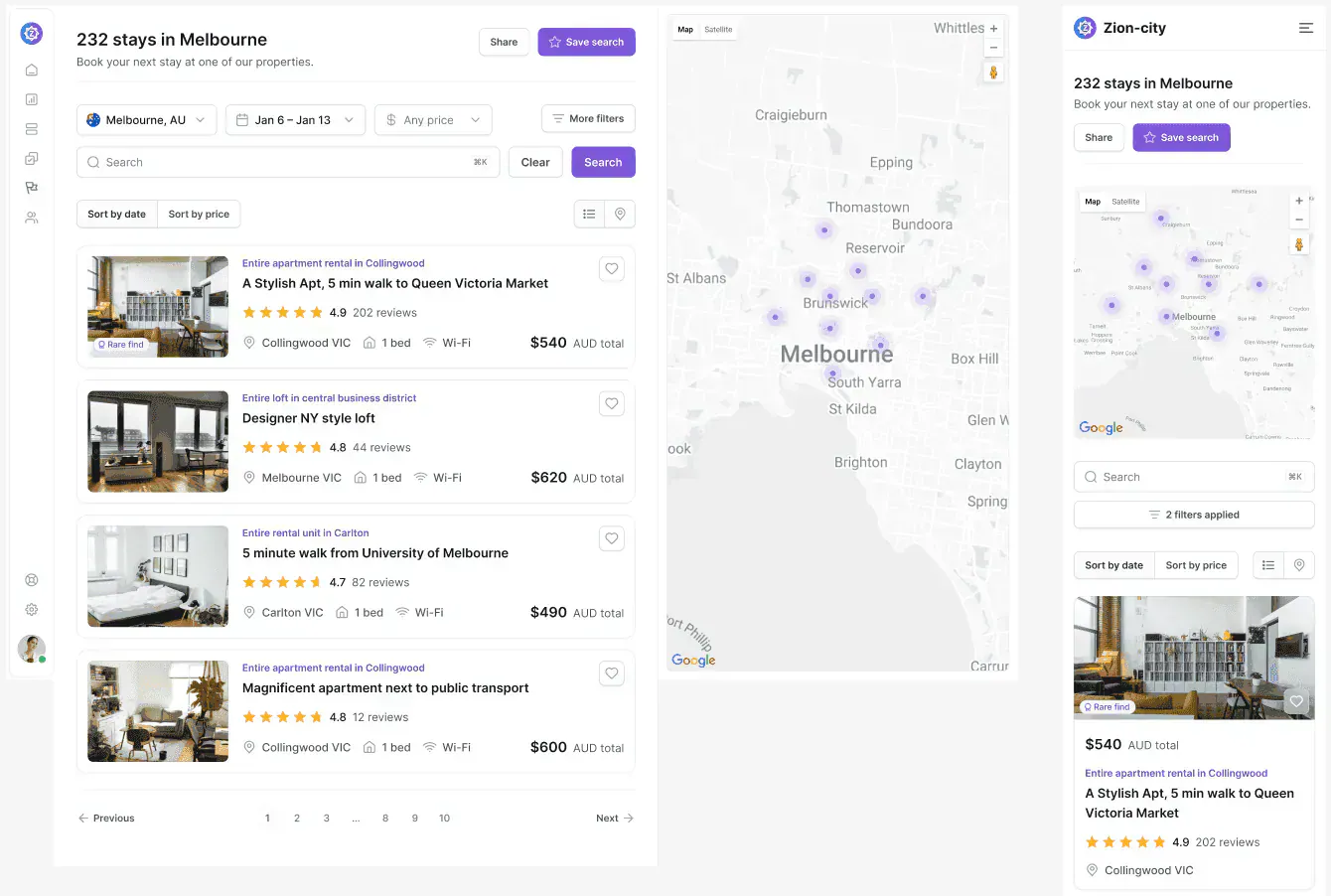Switch mobile map to Satellite
The width and height of the screenshot is (1331, 896).
tap(1125, 202)
